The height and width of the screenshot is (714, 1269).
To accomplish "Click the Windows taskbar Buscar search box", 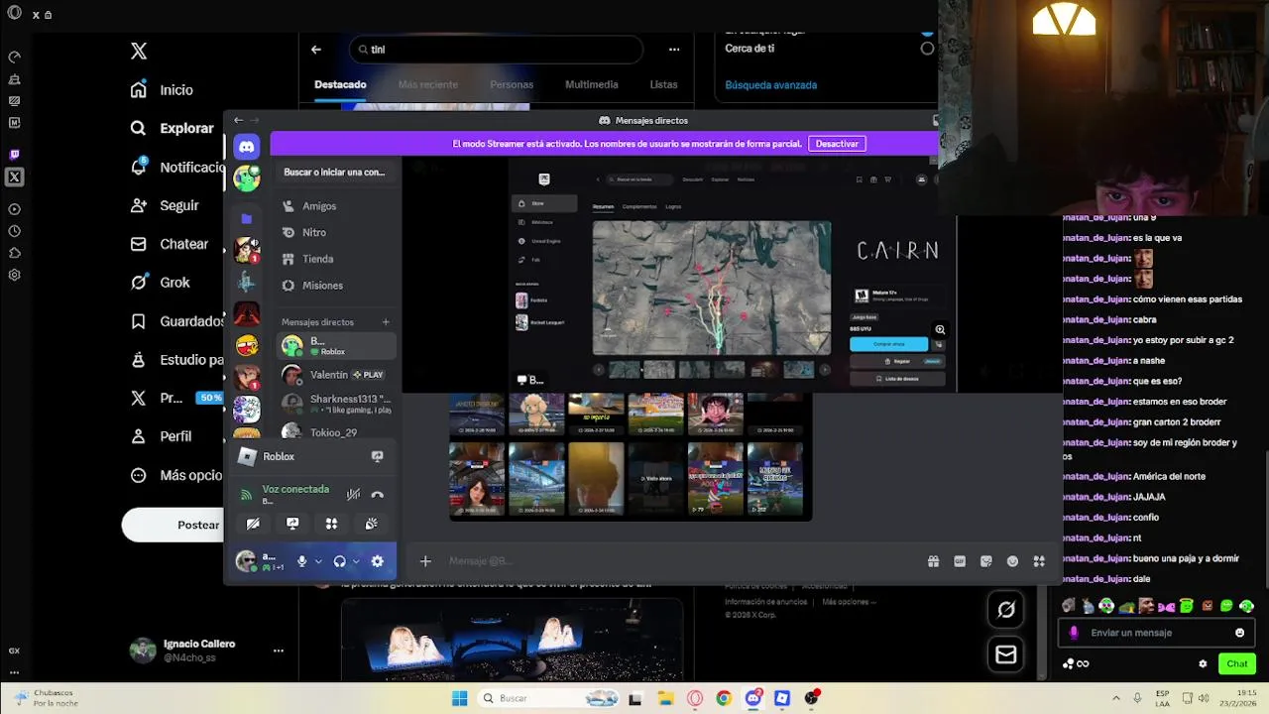I will [549, 698].
